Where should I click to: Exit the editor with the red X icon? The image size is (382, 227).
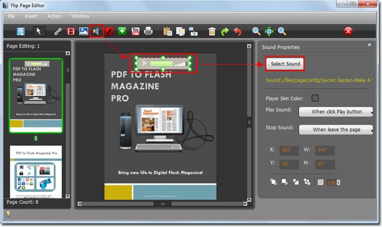pos(348,31)
